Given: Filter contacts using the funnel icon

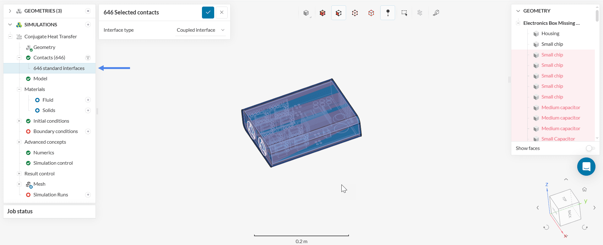Looking at the screenshot, I should point(88,58).
